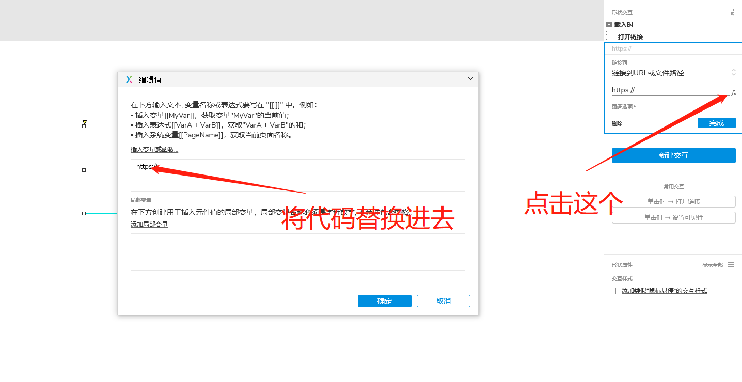Close the 编辑值 dialog with X
The image size is (742, 382).
(x=470, y=79)
